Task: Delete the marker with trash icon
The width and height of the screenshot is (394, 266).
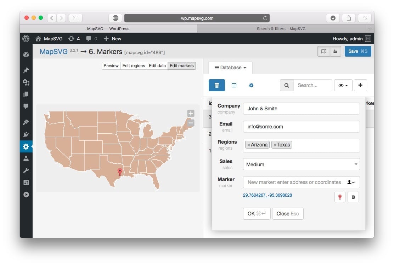Action: pyautogui.click(x=353, y=197)
